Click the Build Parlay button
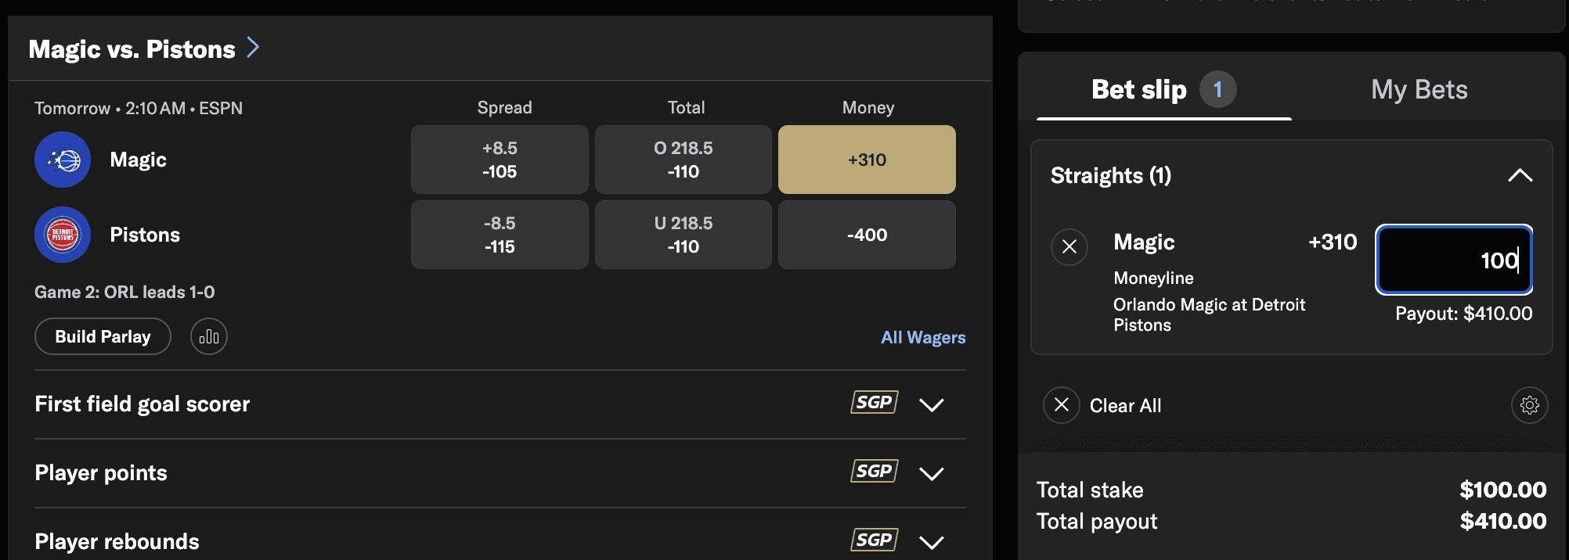The height and width of the screenshot is (560, 1569). (102, 336)
